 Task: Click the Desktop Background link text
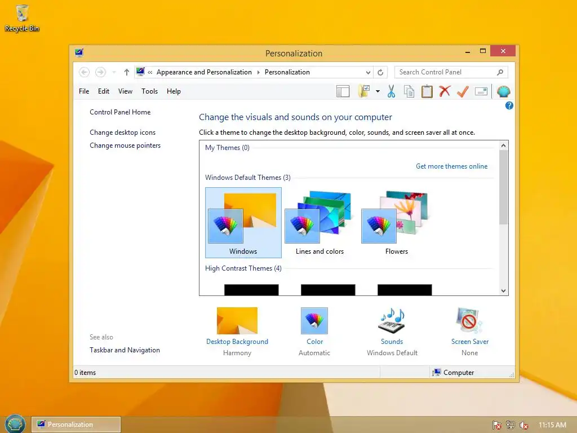pos(237,342)
